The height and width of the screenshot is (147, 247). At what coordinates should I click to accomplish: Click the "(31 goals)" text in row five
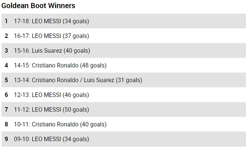click(129, 80)
